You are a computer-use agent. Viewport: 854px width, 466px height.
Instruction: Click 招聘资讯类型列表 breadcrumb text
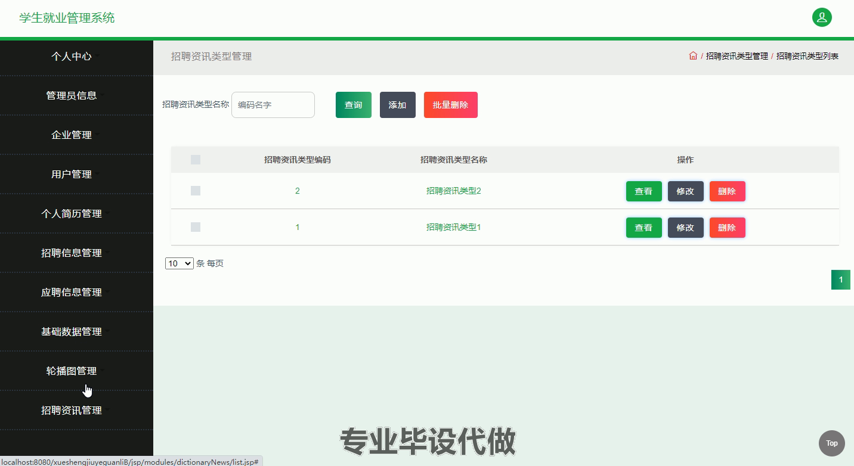[807, 56]
